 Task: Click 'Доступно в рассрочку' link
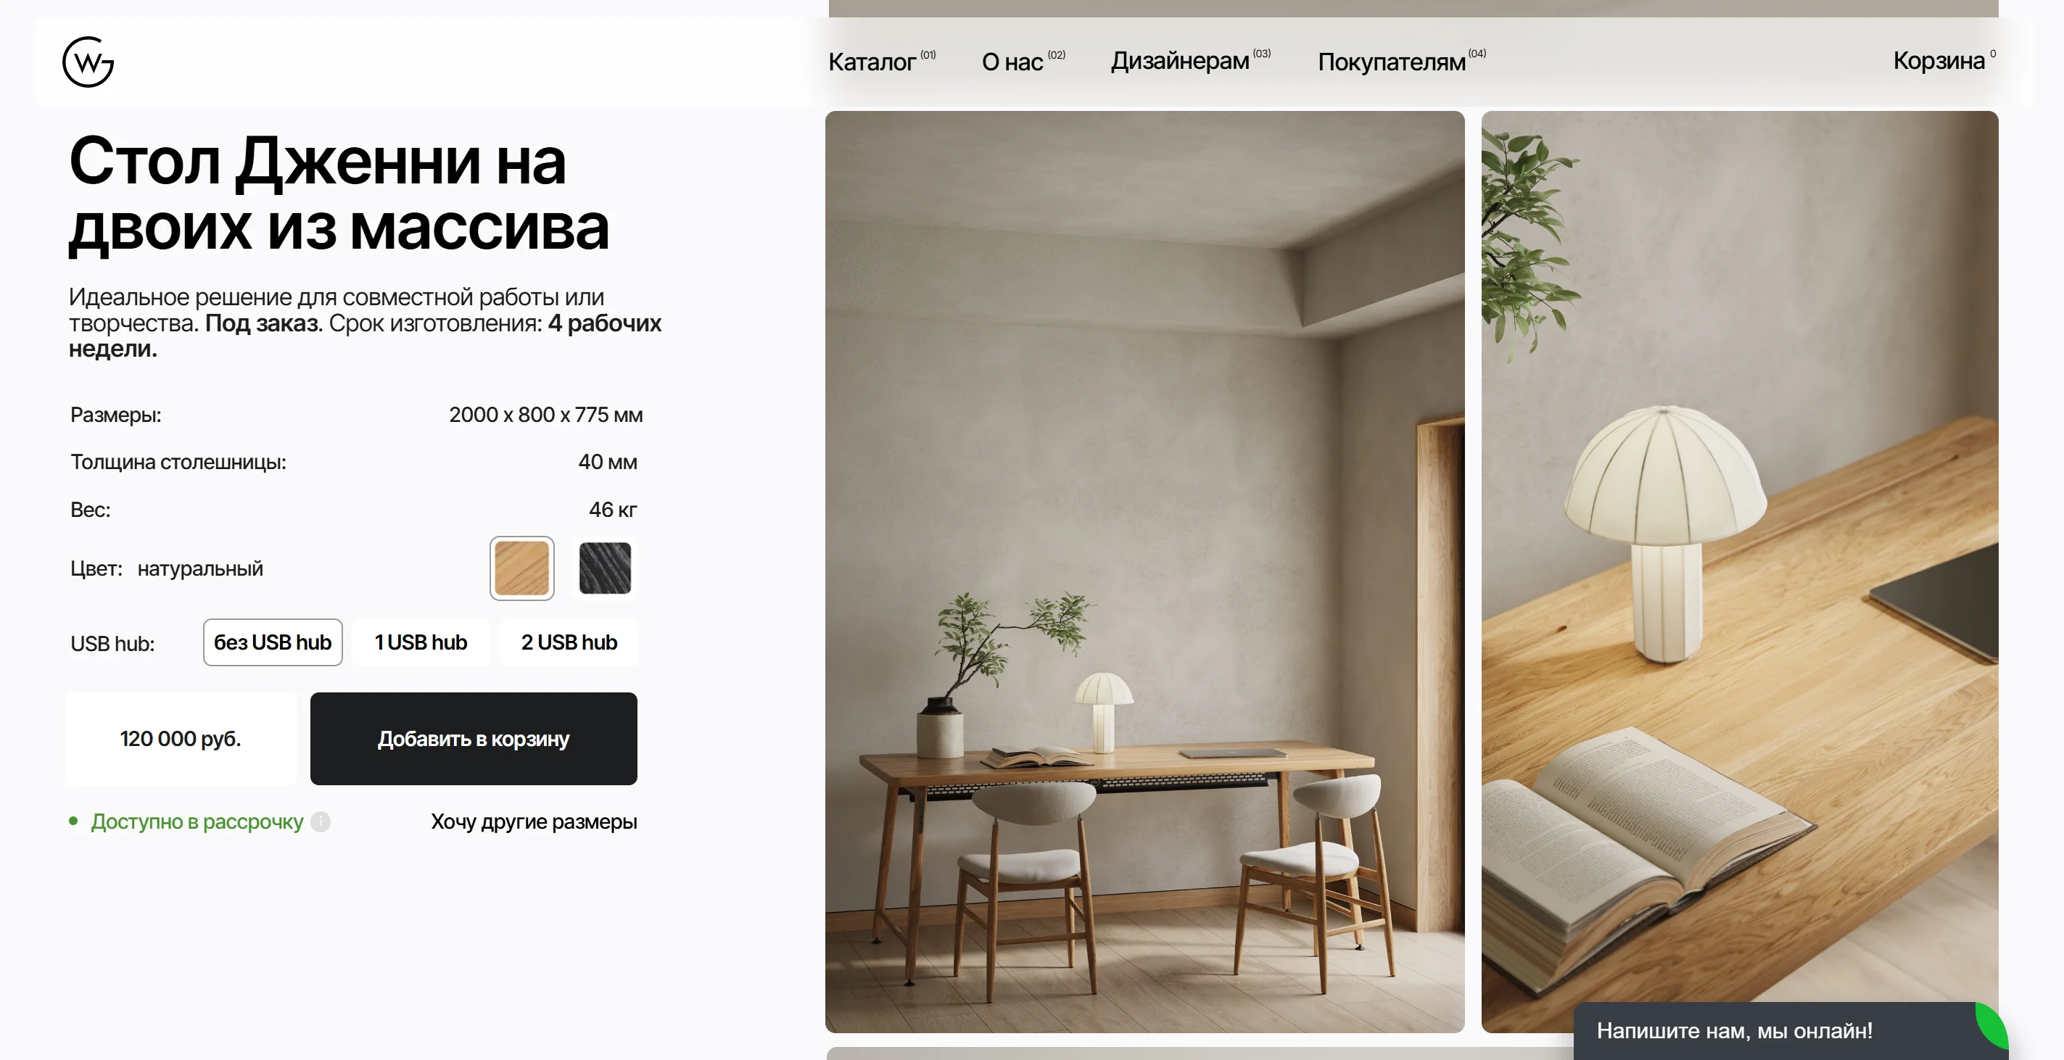[x=197, y=821]
